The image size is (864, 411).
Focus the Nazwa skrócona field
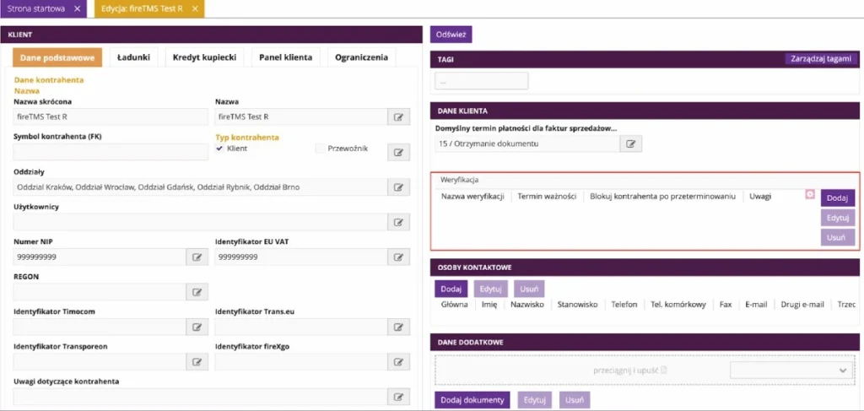click(111, 116)
